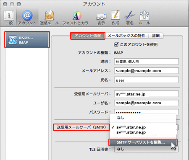Select the checked sv.star.ne.jp SMTP entry
Image resolution: width=189 pixels, height=160 pixels.
(143, 127)
